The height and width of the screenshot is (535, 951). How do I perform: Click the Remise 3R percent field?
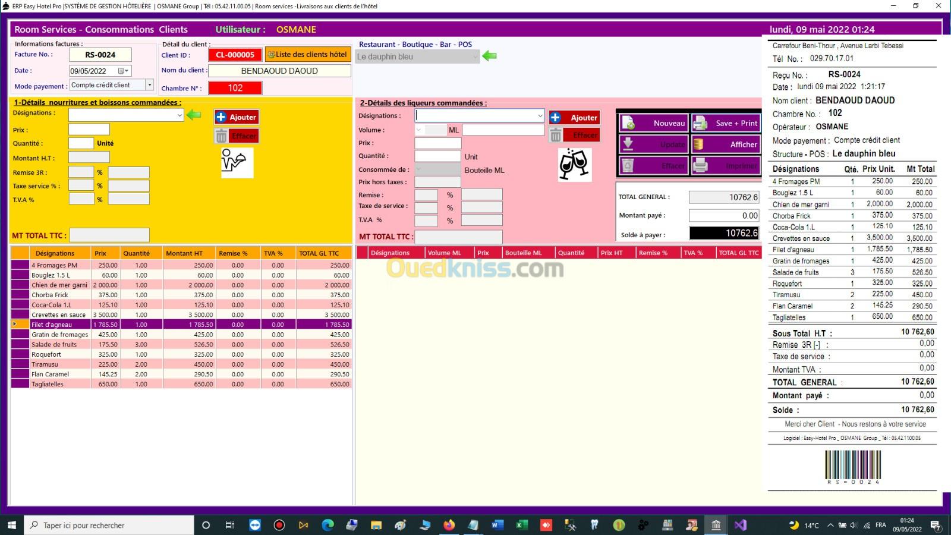[81, 172]
